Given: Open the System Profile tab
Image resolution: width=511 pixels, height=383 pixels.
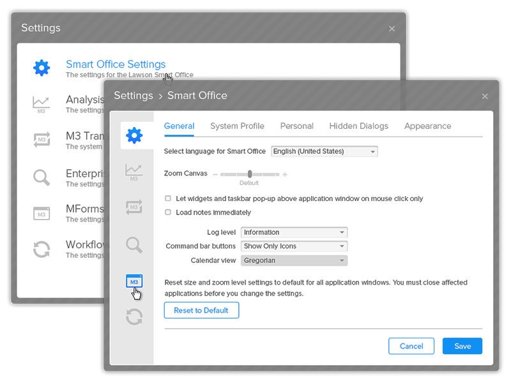Looking at the screenshot, I should [237, 126].
